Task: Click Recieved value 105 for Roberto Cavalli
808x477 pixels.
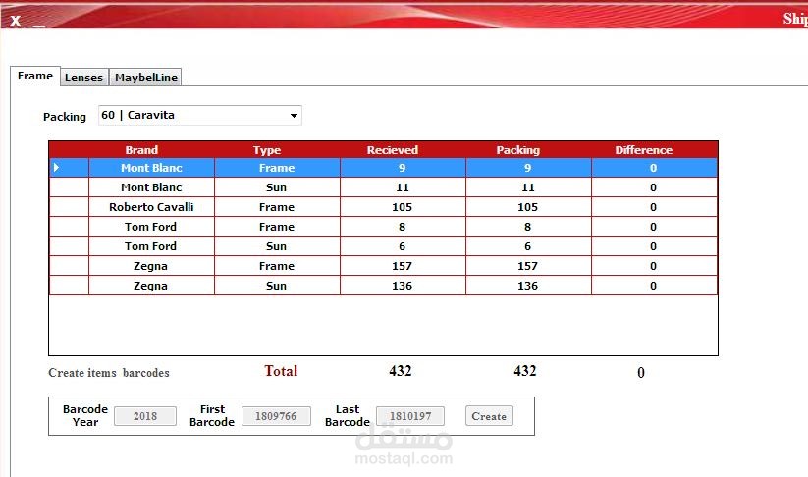Action: pos(403,207)
